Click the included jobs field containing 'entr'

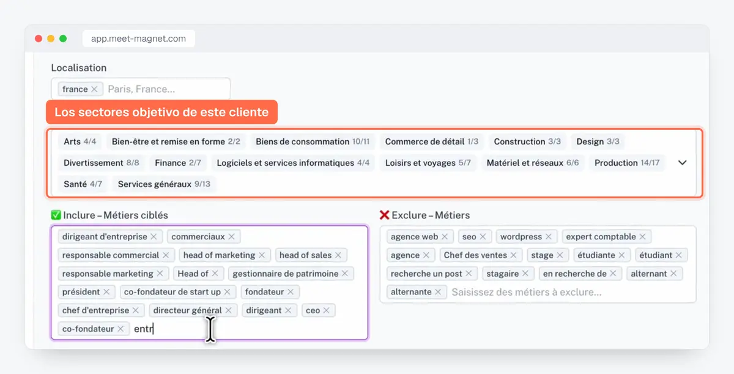pos(209,282)
